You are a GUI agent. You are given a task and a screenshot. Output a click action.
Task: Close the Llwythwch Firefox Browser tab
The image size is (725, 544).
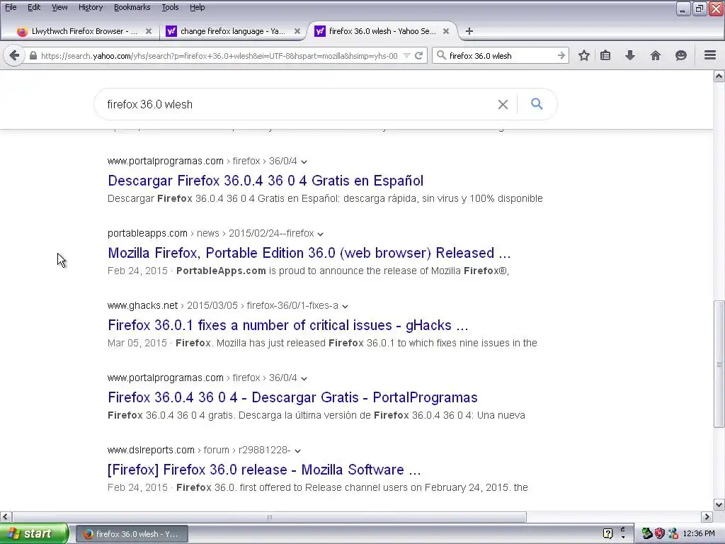click(x=149, y=31)
